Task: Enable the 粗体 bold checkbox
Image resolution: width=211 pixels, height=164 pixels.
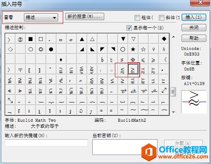Action: coord(137,18)
